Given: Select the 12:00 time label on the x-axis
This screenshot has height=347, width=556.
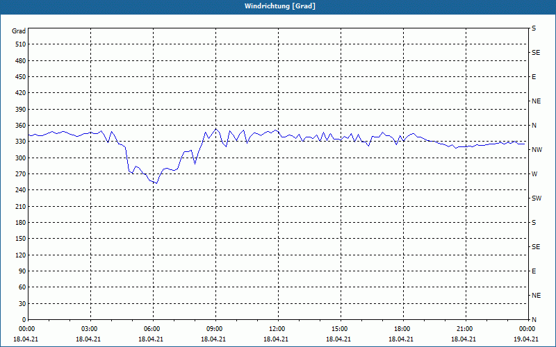Looking at the screenshot, I should tap(277, 329).
